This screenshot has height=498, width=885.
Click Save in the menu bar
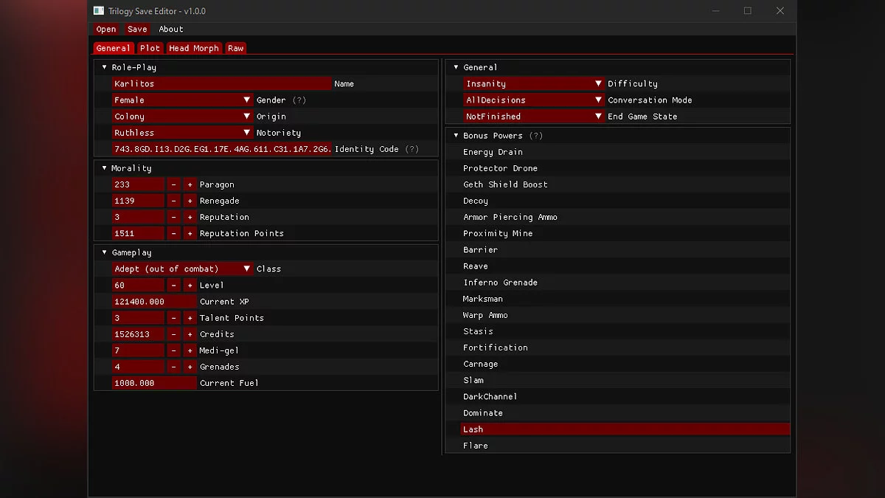tap(137, 29)
